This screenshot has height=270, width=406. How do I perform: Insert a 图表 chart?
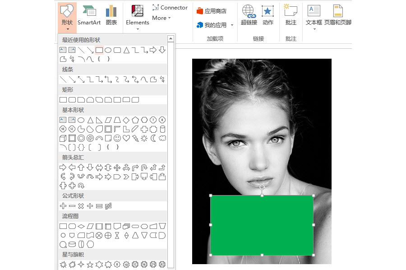pos(111,15)
